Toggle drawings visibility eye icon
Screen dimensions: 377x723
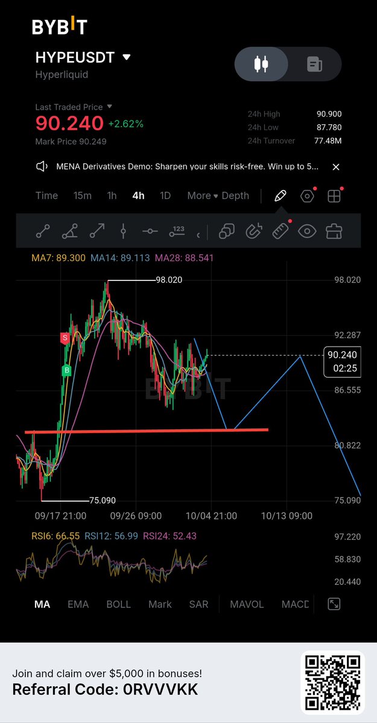[307, 231]
